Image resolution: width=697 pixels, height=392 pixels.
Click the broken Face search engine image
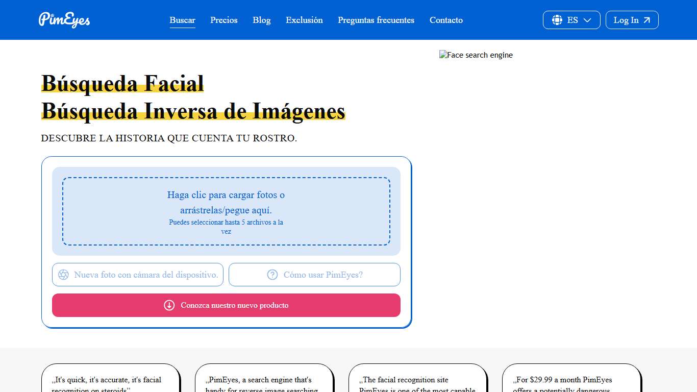point(476,55)
